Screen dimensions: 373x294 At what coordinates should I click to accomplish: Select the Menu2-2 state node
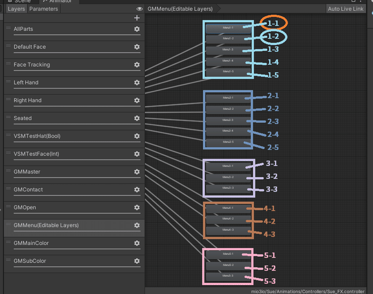(x=228, y=109)
